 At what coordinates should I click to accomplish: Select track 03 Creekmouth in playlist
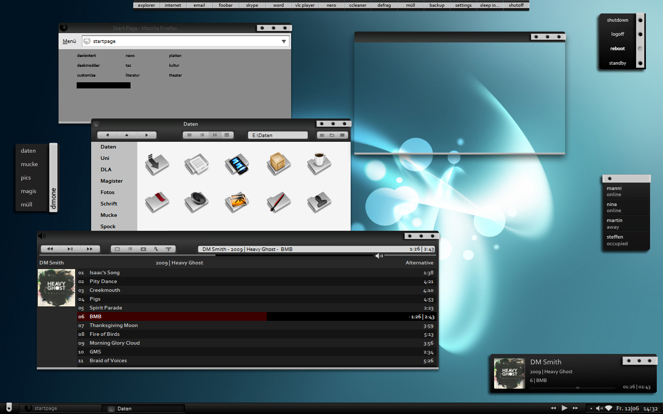tap(256, 290)
